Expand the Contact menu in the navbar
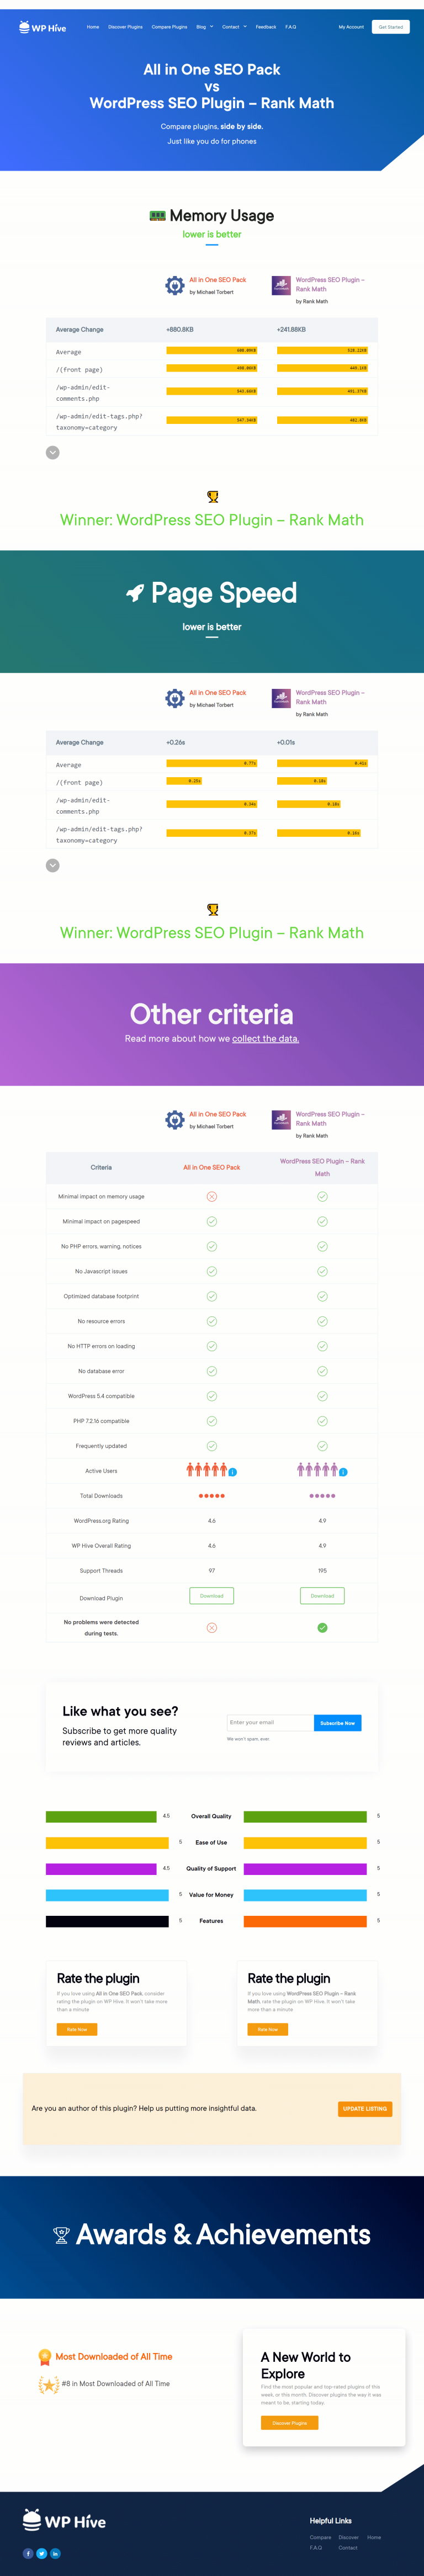 231,27
